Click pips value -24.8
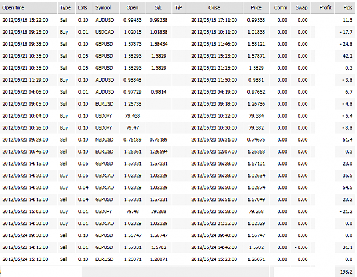This screenshot has width=357, height=277. click(x=346, y=44)
